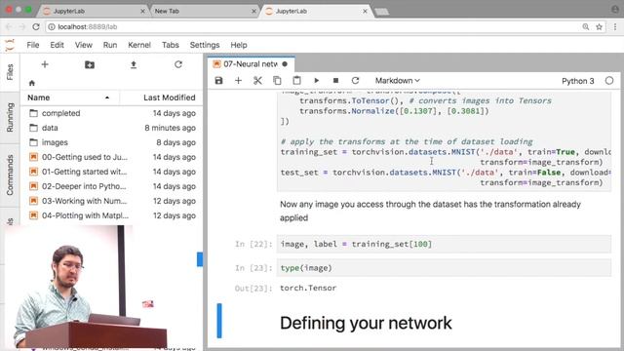The width and height of the screenshot is (624, 351).
Task: Click the 'Now any image you access' markdown text
Action: coord(430,211)
